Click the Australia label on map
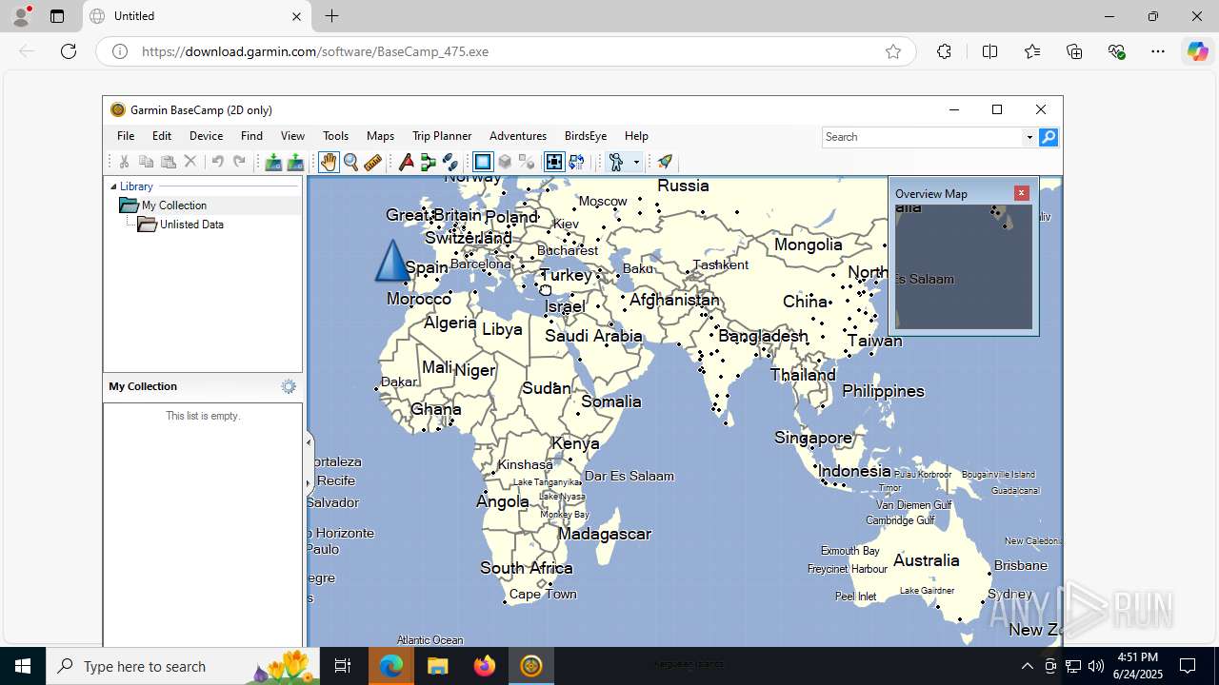1219x685 pixels. pyautogui.click(x=926, y=560)
